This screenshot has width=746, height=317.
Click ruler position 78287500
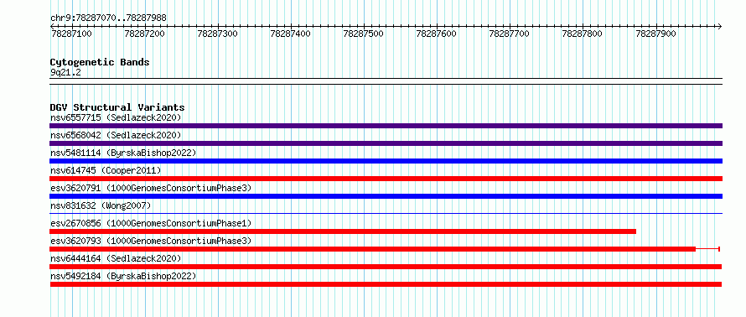click(364, 34)
